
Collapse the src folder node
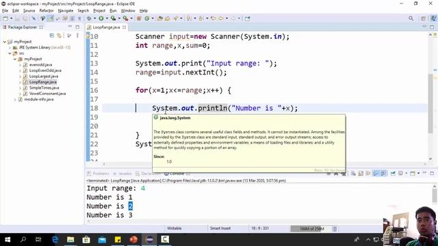point(10,53)
